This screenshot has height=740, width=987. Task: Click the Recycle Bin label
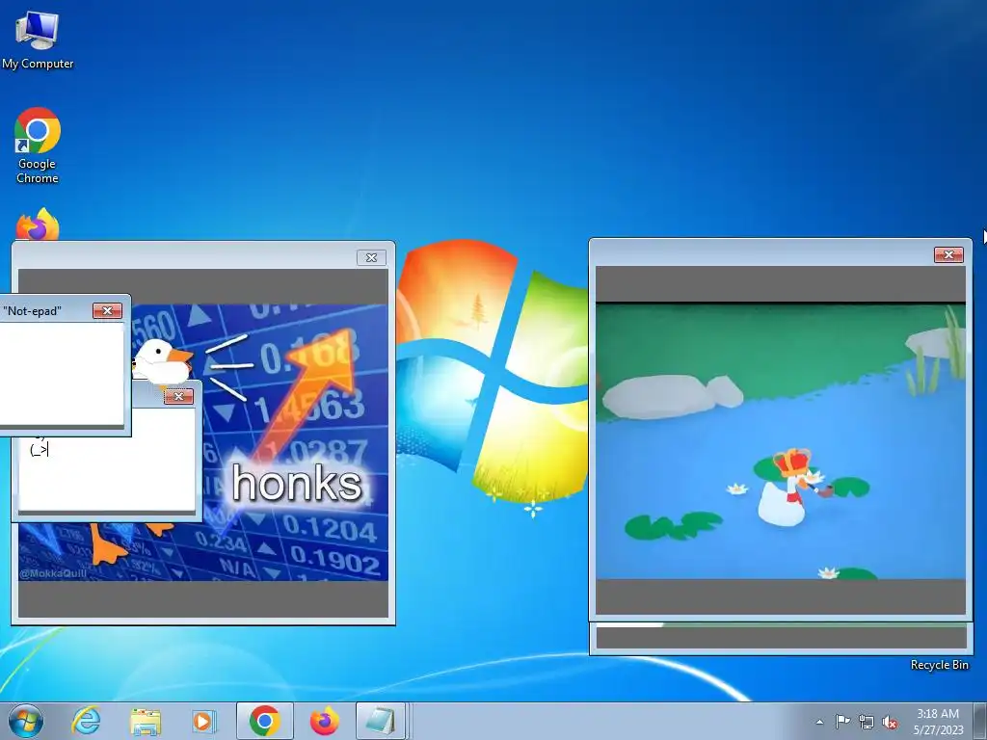click(x=939, y=665)
